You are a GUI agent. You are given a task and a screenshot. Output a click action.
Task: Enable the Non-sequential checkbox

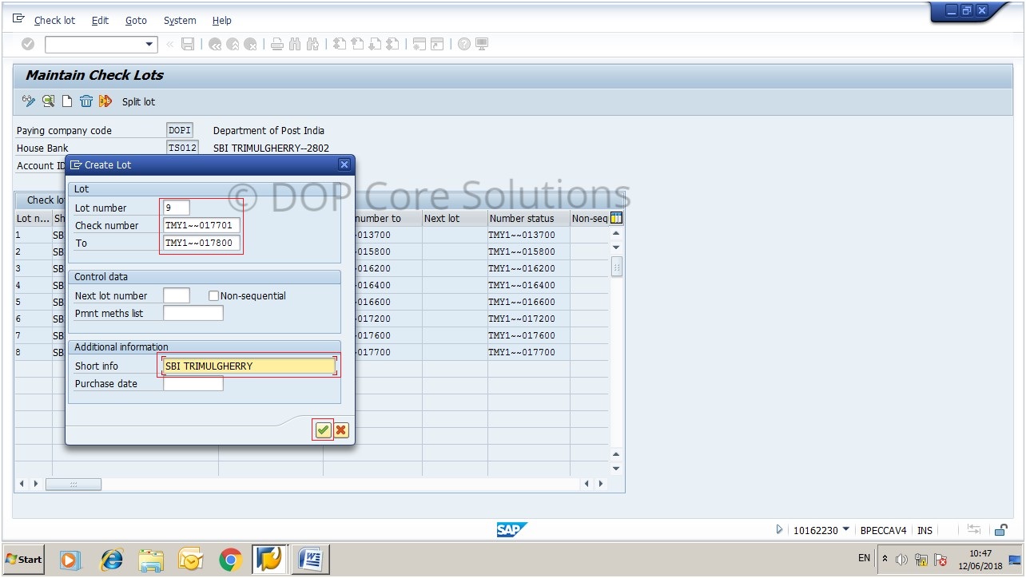tap(214, 296)
